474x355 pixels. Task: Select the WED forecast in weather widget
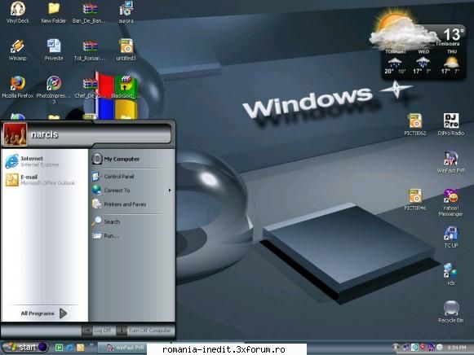pyautogui.click(x=423, y=63)
